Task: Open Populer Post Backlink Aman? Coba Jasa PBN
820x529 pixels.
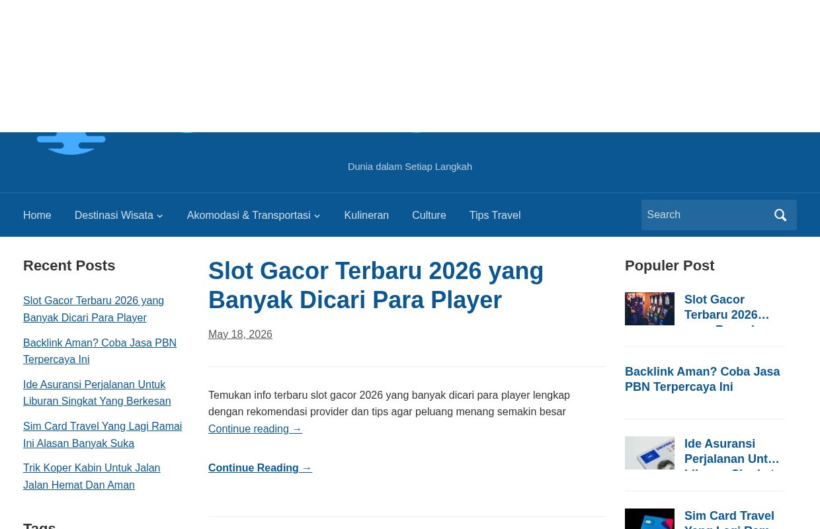Action: click(702, 379)
